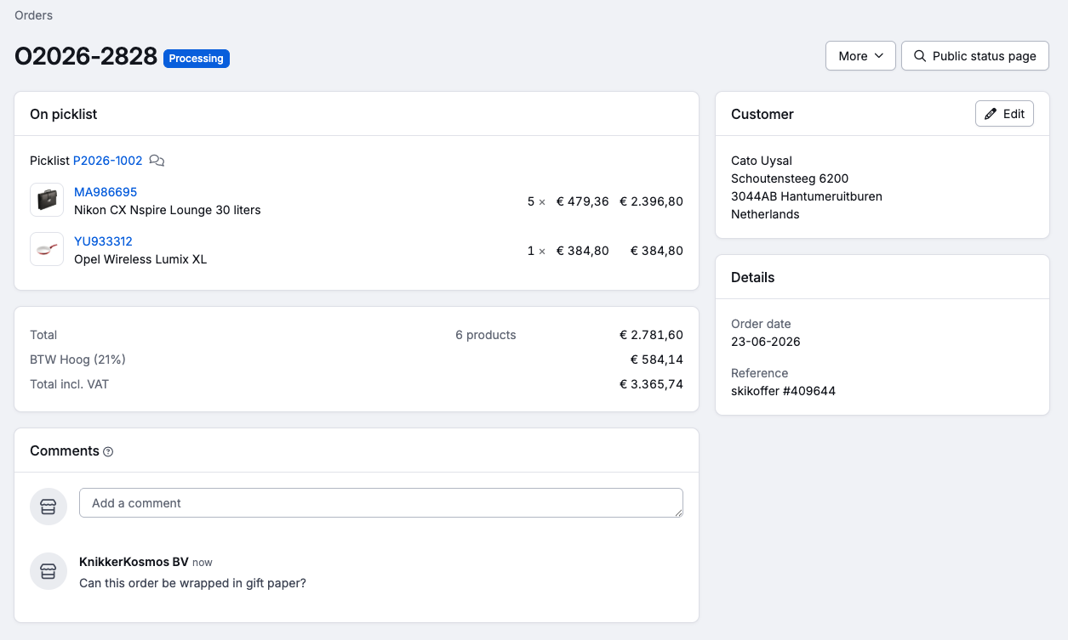1068x640 pixels.
Task: Click the magnifier icon in Public status page
Action: tap(920, 56)
